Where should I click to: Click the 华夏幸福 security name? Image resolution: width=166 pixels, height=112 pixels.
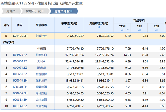[41, 87]
